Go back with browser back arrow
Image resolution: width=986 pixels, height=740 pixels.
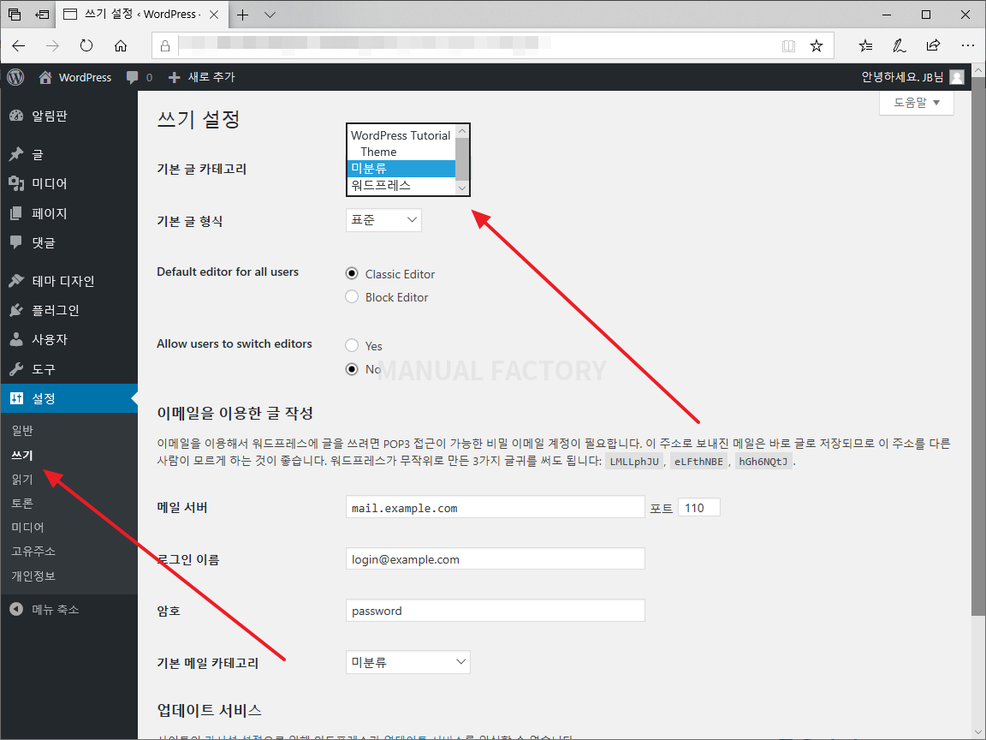click(x=19, y=45)
